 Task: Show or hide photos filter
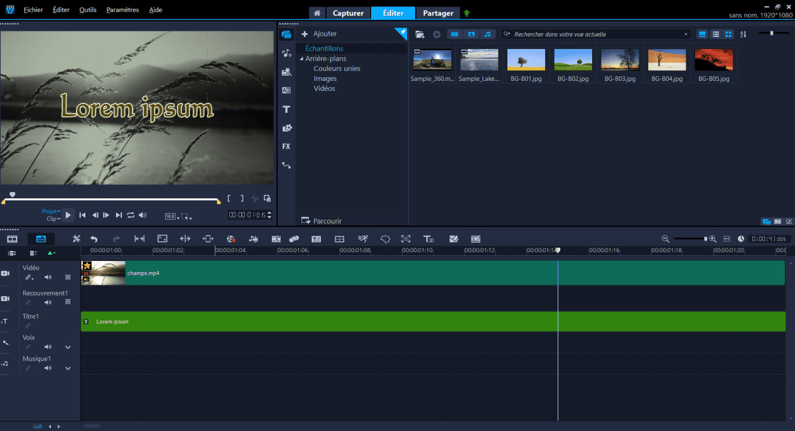[x=471, y=35]
